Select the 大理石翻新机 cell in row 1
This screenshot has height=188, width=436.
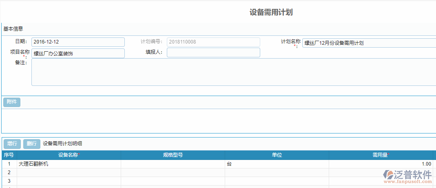(x=69, y=164)
